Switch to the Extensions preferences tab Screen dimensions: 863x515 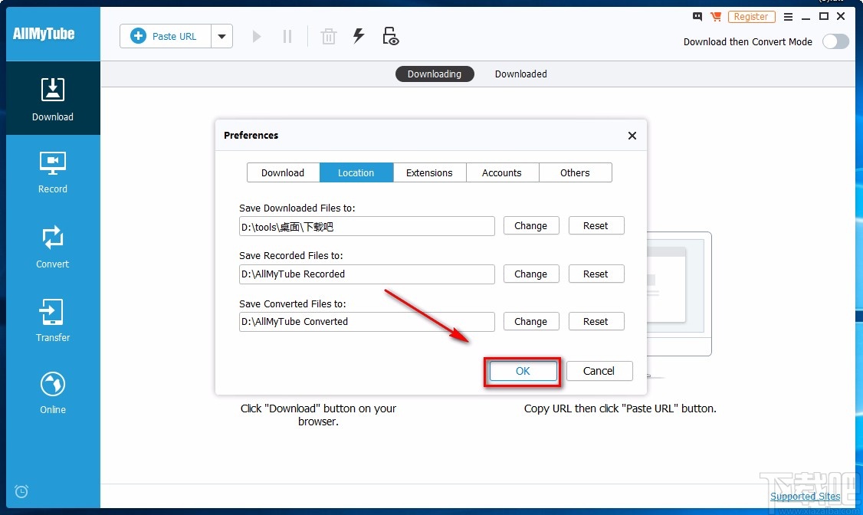[x=429, y=172]
